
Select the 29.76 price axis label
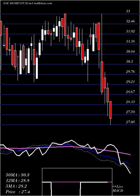click(x=130, y=72)
